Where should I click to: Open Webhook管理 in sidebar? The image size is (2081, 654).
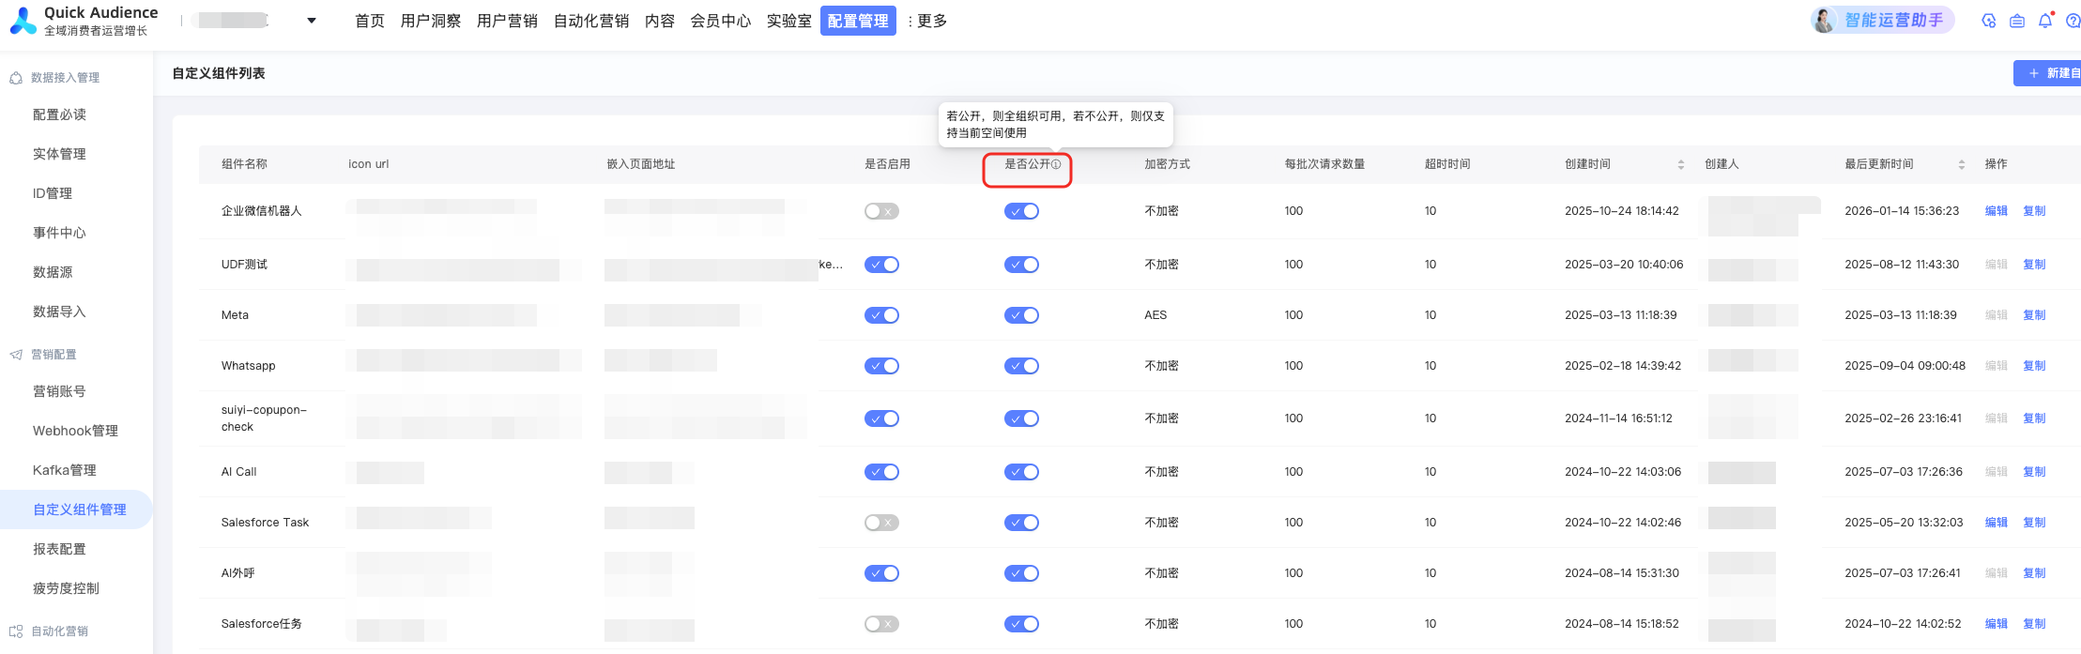pos(75,431)
